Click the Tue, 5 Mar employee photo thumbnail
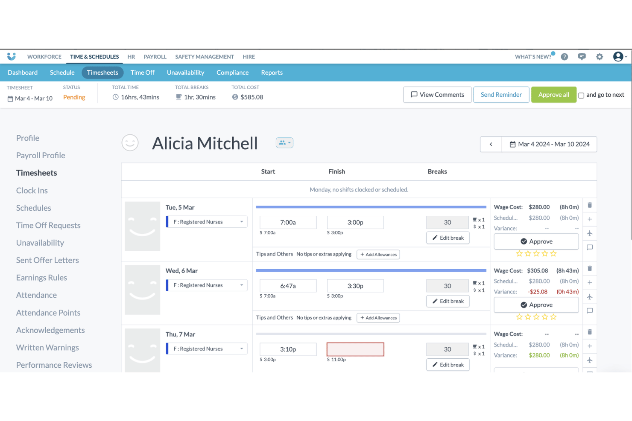This screenshot has width=632, height=421. [143, 226]
